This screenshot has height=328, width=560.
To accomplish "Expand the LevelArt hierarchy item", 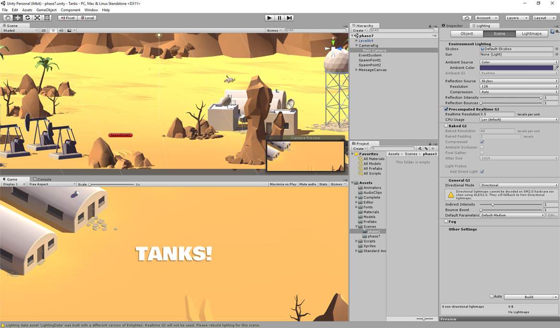I will [357, 41].
